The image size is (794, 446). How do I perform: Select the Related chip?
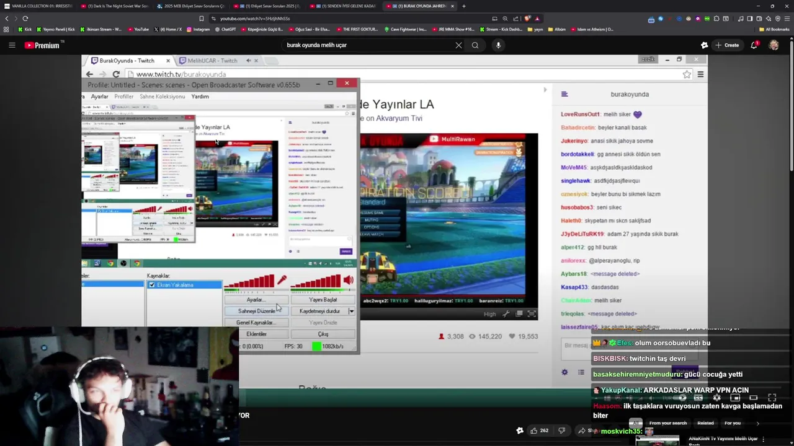coord(705,423)
